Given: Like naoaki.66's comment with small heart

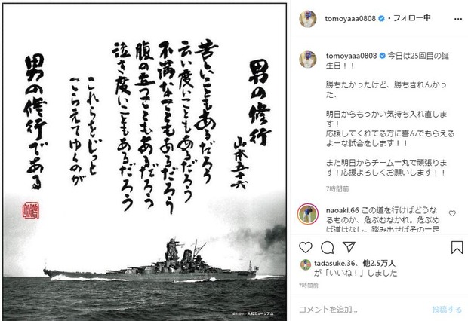Looking at the screenshot, I should (452, 213).
